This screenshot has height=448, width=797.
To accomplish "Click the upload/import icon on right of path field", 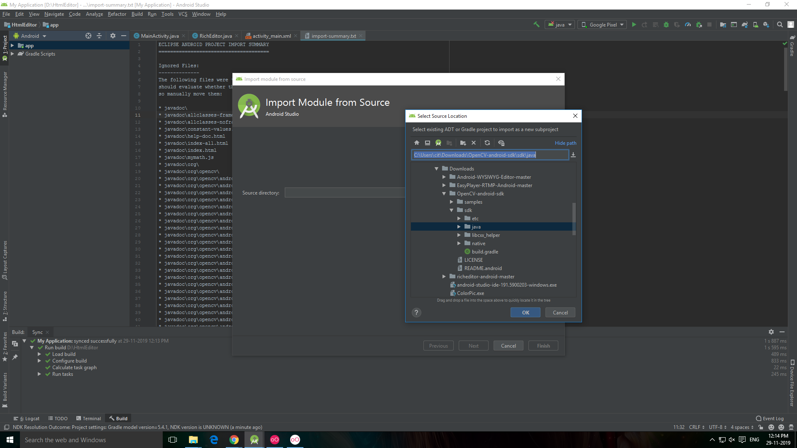I will tap(573, 155).
